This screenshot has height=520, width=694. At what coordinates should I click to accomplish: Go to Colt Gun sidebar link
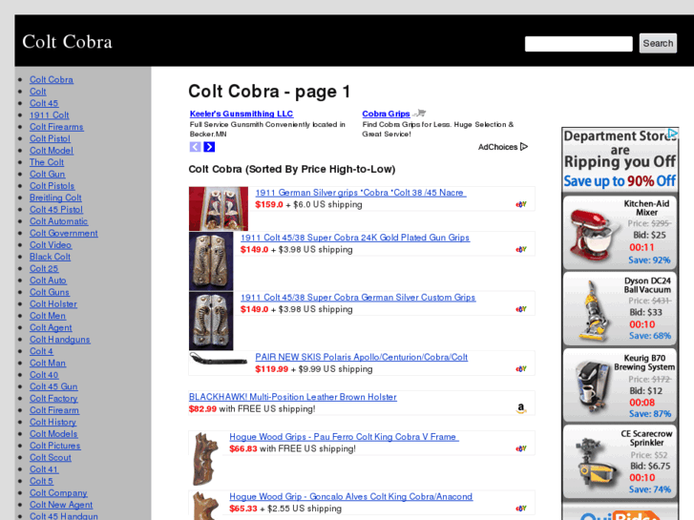coord(47,175)
